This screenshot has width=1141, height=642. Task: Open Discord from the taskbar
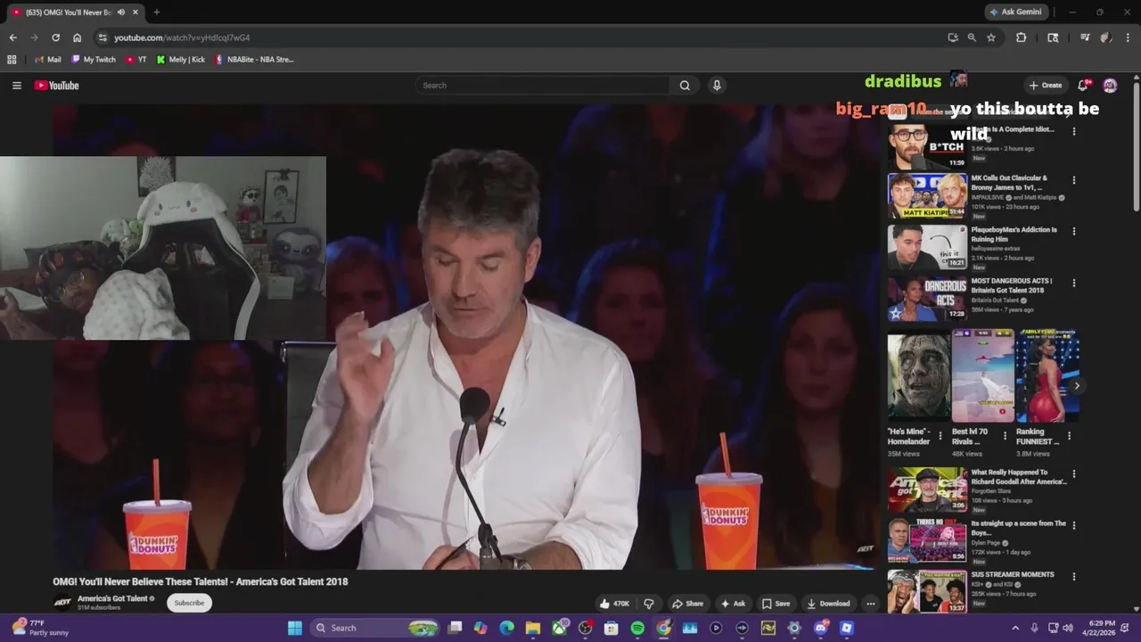[820, 628]
